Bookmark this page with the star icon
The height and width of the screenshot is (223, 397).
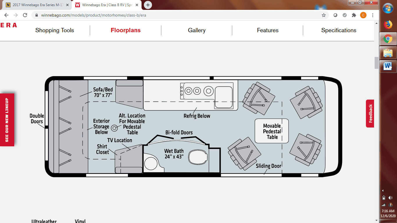coord(324,15)
